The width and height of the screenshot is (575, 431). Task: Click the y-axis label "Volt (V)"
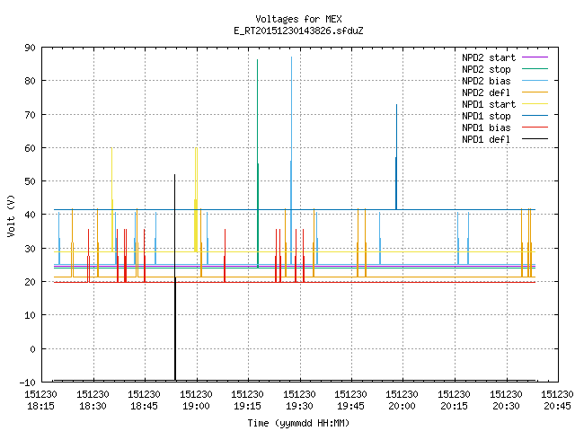coord(11,215)
